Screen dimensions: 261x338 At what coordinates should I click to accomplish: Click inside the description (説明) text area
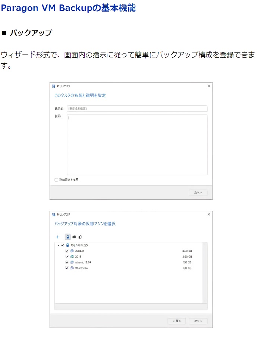(x=137, y=145)
